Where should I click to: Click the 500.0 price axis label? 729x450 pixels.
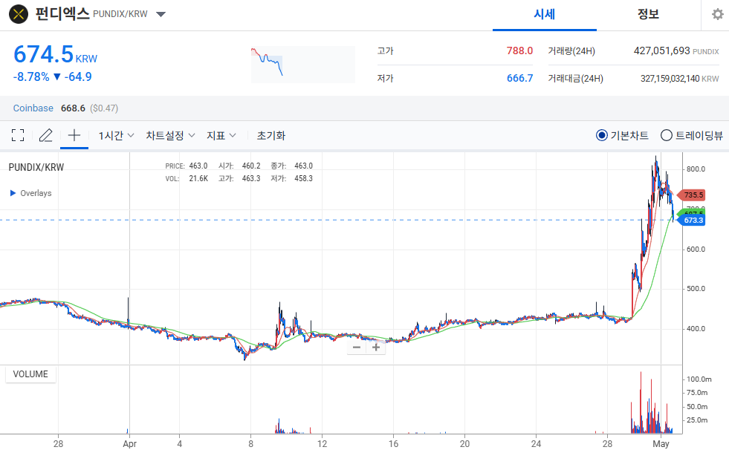tap(696, 288)
